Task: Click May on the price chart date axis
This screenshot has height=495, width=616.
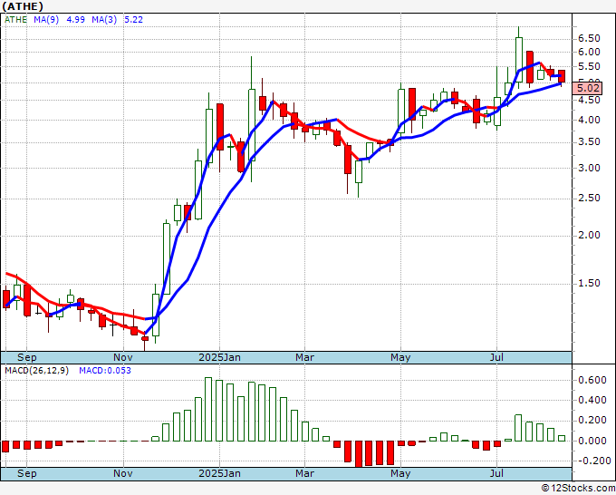Action: (x=400, y=357)
